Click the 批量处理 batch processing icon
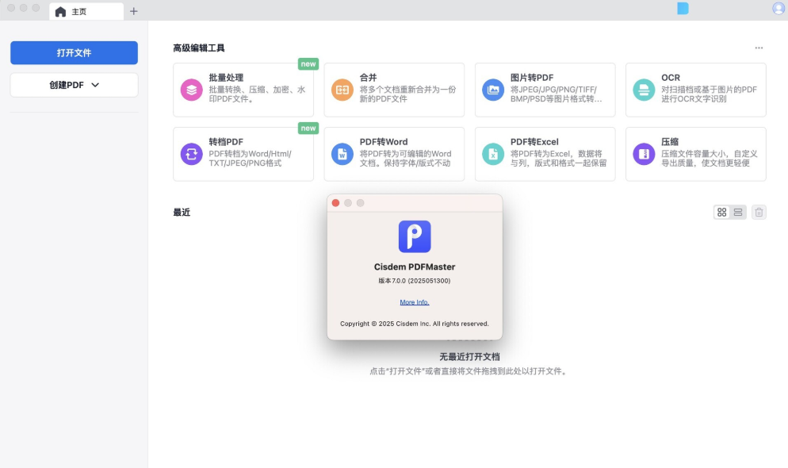The image size is (788, 468). click(x=192, y=90)
